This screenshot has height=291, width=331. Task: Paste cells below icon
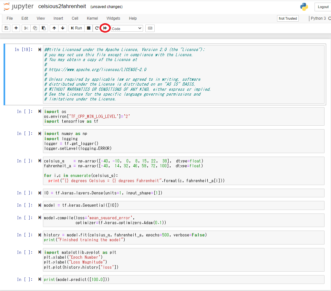44,28
